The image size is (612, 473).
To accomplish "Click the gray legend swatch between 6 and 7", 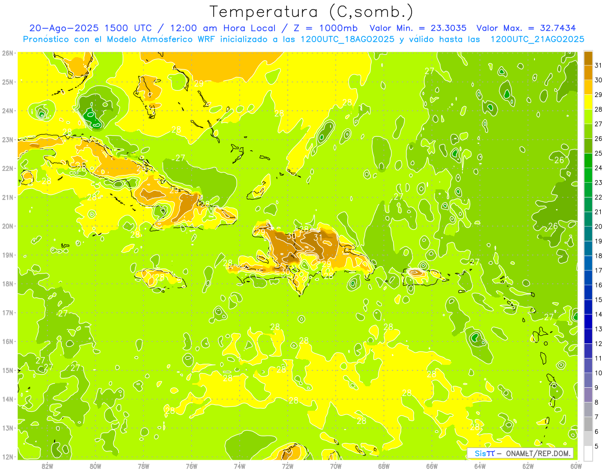I will (588, 424).
